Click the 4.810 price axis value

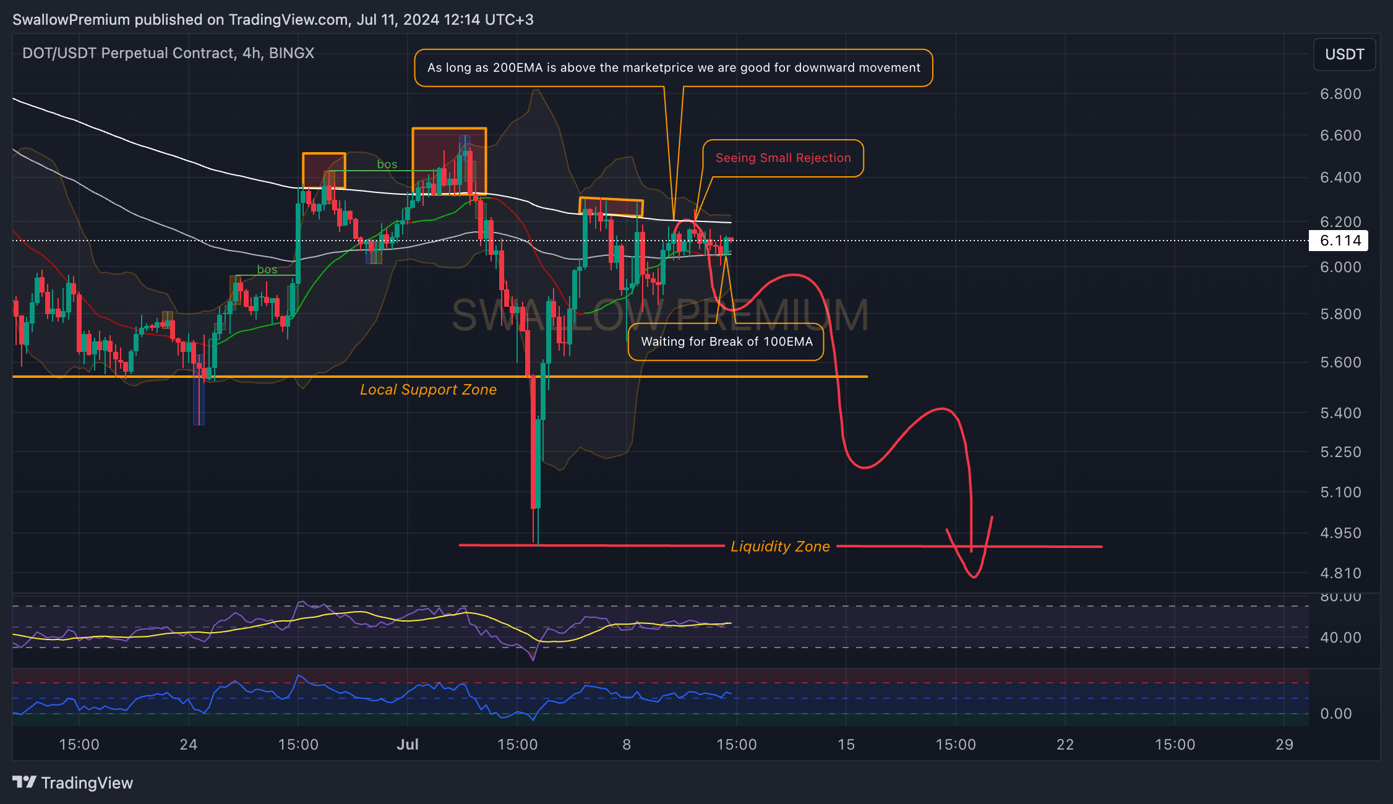tap(1340, 573)
